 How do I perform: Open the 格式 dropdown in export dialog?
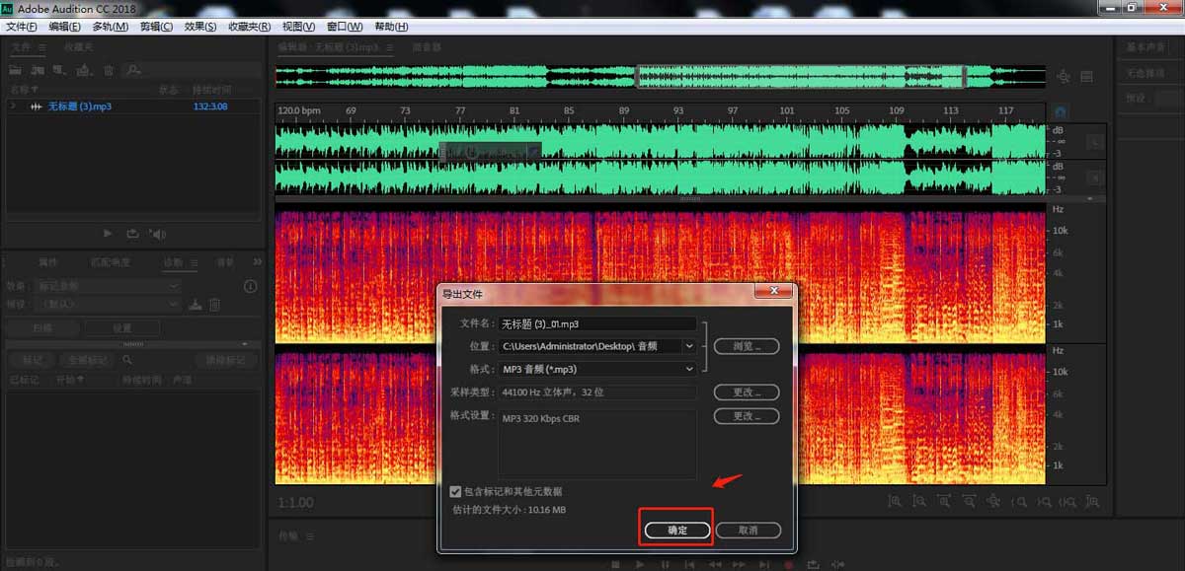[689, 369]
